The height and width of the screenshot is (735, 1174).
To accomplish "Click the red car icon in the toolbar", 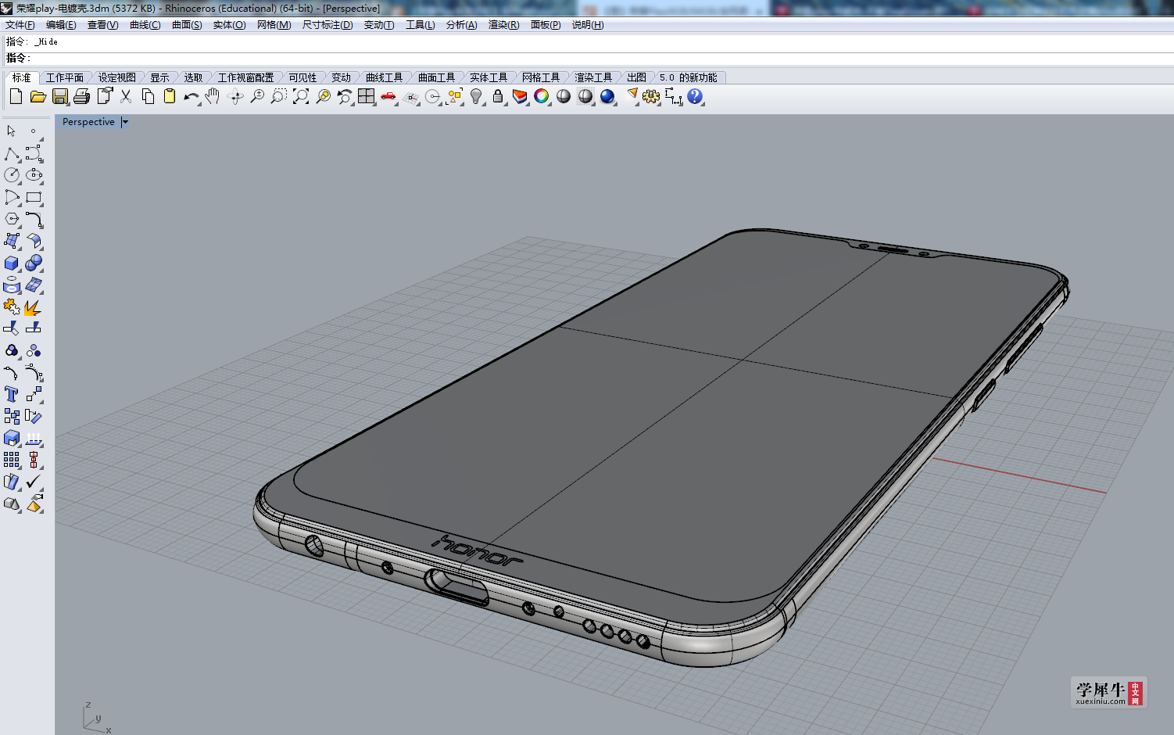I will (388, 96).
